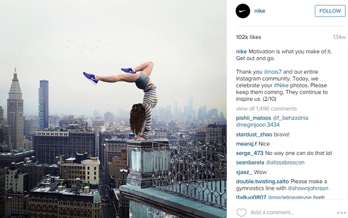The height and width of the screenshot is (218, 348).
Task: Click the Nike swoosh profile avatar
Action: click(x=243, y=11)
